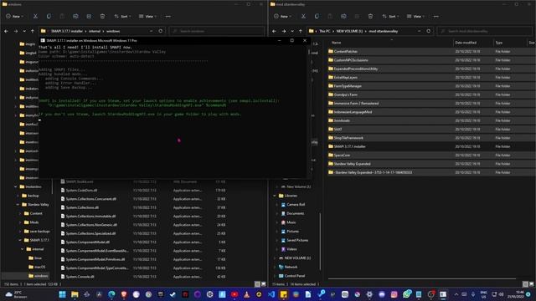This screenshot has height=301, width=536.
Task: Collapse Libraries node in right navigation pane
Action: [275, 196]
